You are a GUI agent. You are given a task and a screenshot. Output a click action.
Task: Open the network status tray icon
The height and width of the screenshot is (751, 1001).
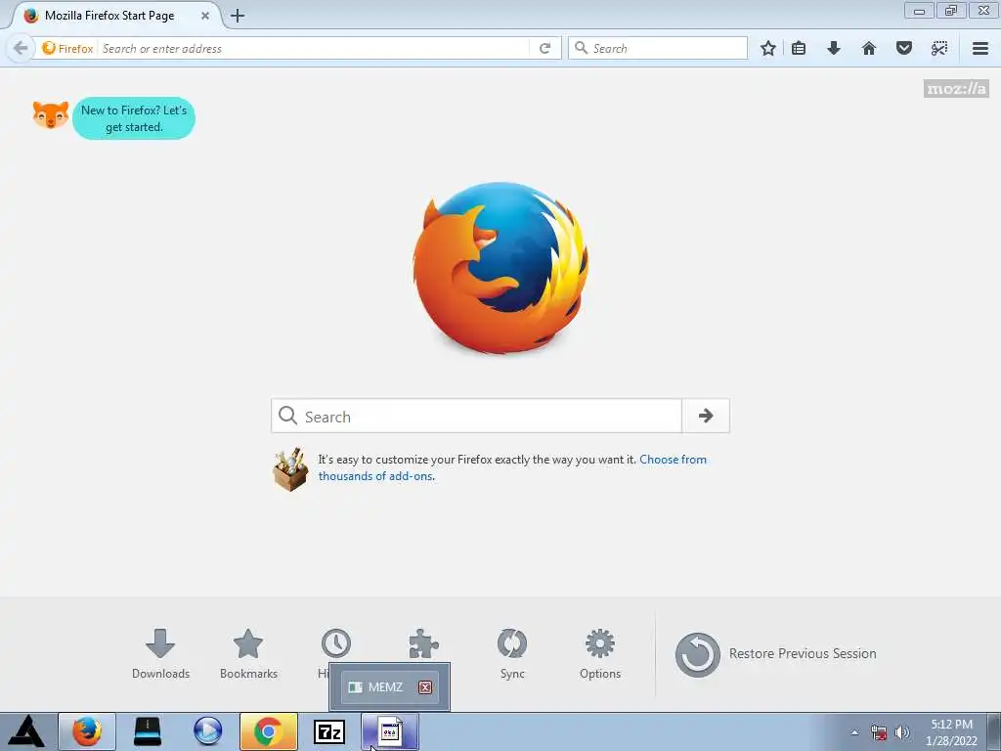pos(879,732)
